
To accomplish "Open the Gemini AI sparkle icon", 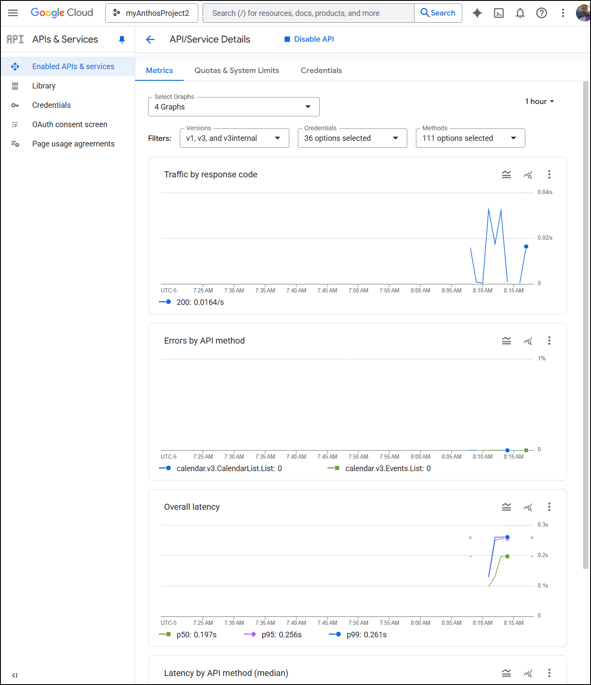I will (477, 13).
